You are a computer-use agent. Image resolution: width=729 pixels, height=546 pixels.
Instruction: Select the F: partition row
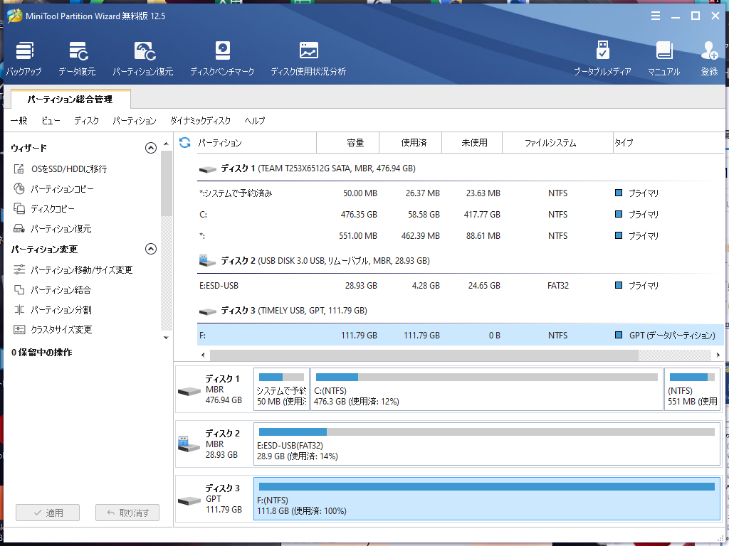click(461, 336)
